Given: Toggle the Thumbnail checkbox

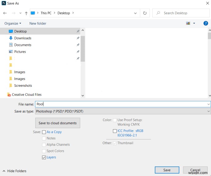Looking at the screenshot, I should tap(115, 143).
